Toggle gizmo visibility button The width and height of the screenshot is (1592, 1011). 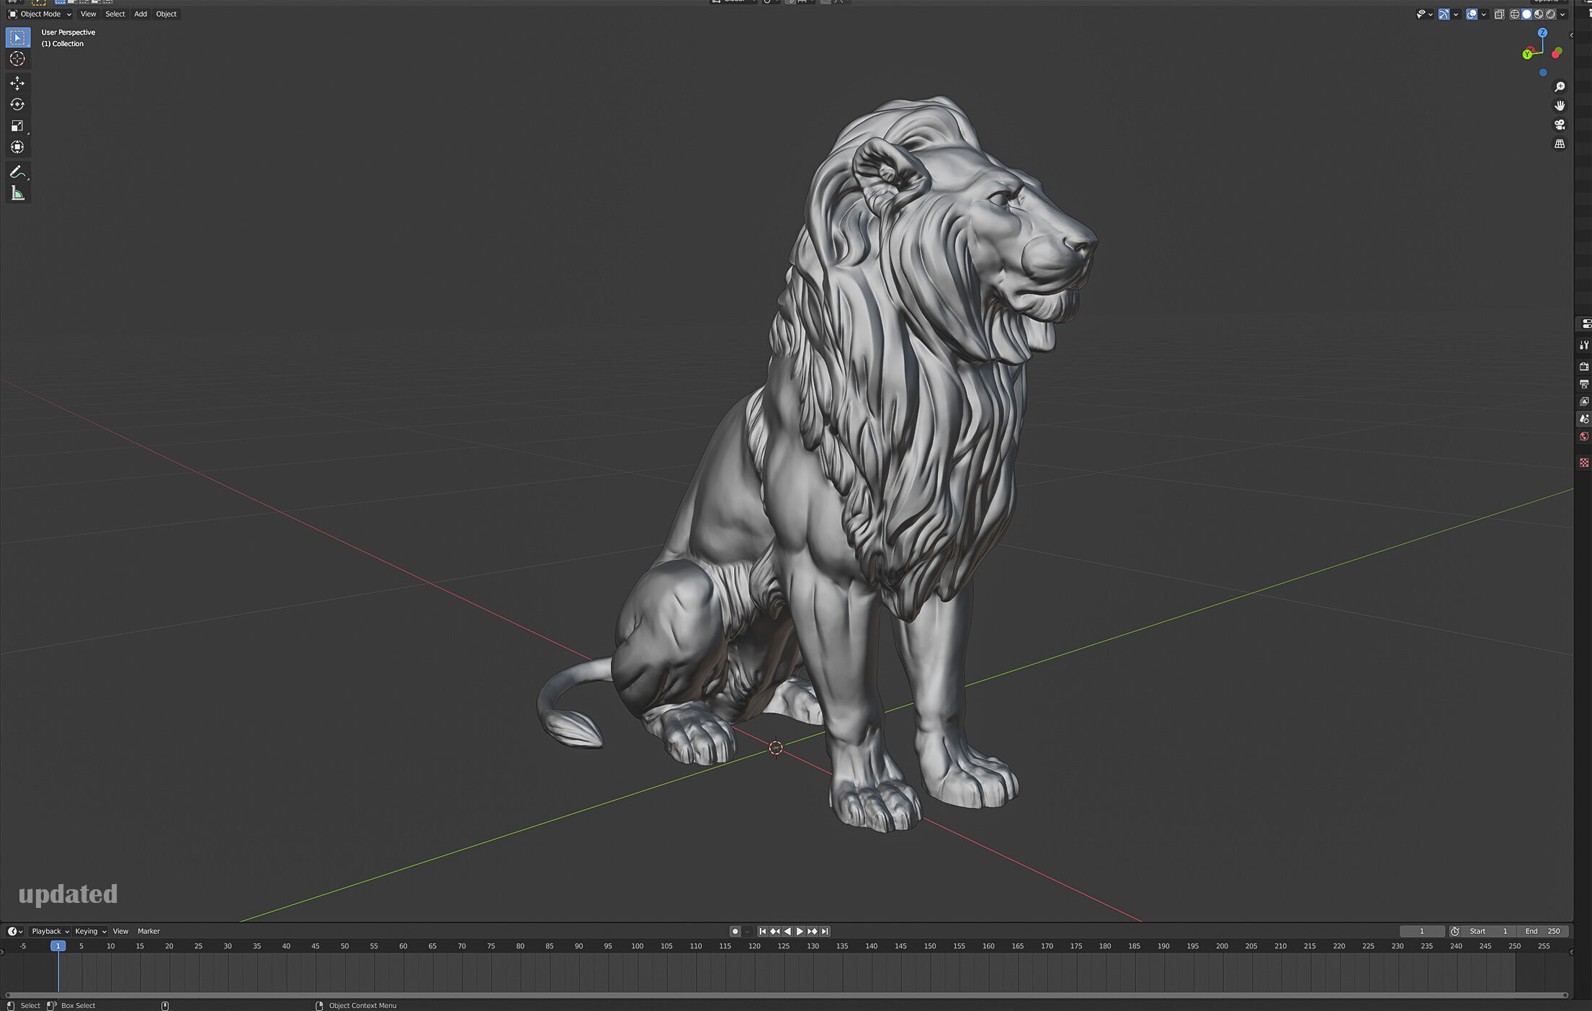click(1444, 14)
